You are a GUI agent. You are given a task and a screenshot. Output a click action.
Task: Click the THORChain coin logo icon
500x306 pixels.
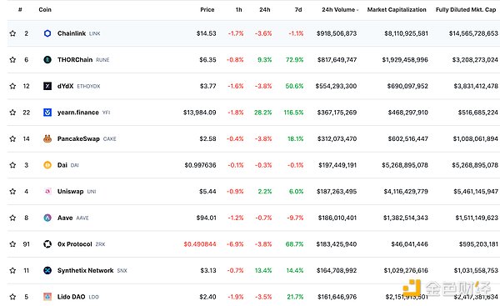click(x=47, y=60)
